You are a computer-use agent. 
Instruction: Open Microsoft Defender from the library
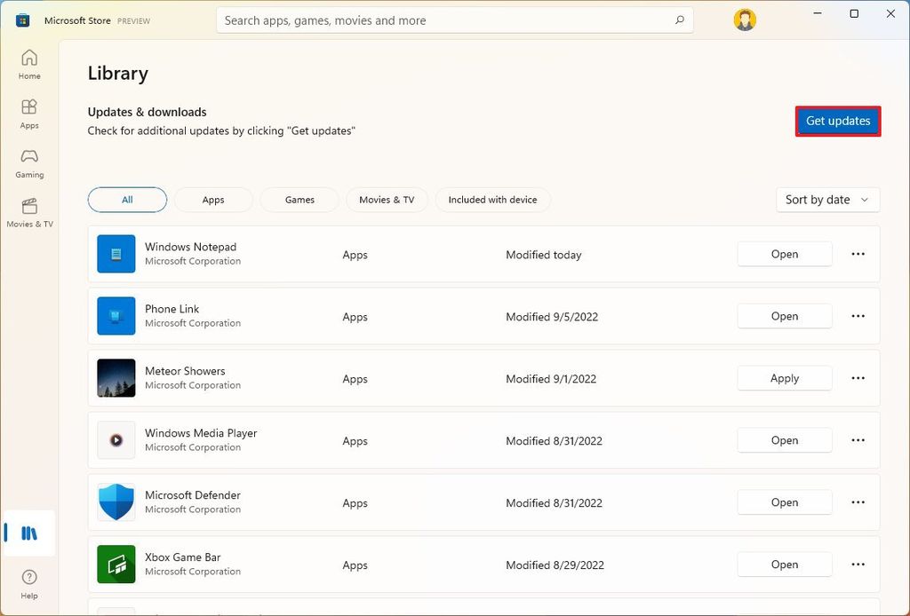click(784, 502)
